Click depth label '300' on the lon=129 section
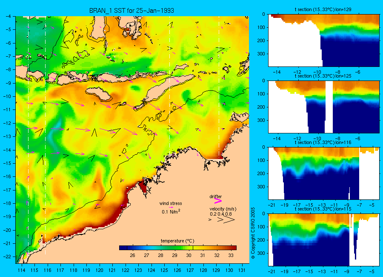The width and height of the screenshot is (383, 277). pos(261,54)
